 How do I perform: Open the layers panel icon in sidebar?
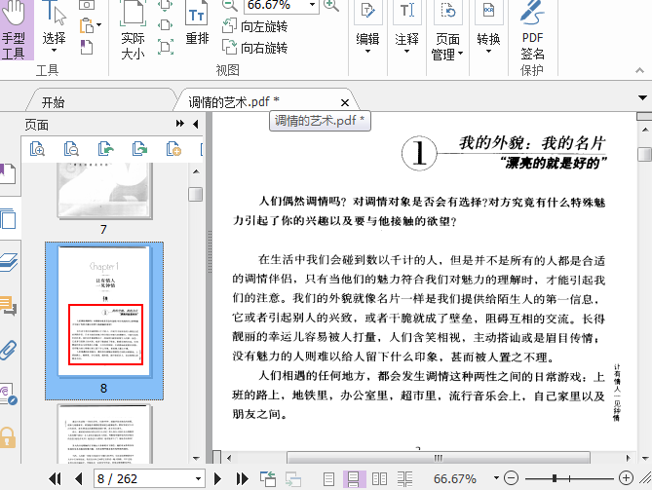pos(9,263)
